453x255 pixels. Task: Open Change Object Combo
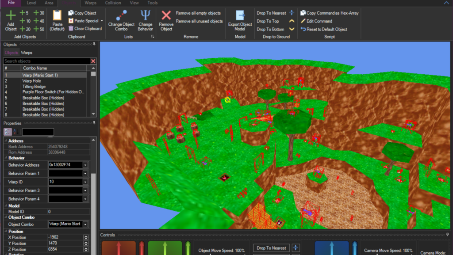[121, 21]
